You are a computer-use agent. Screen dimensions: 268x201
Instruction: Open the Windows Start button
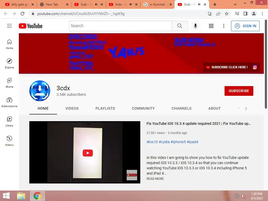pos(6,196)
